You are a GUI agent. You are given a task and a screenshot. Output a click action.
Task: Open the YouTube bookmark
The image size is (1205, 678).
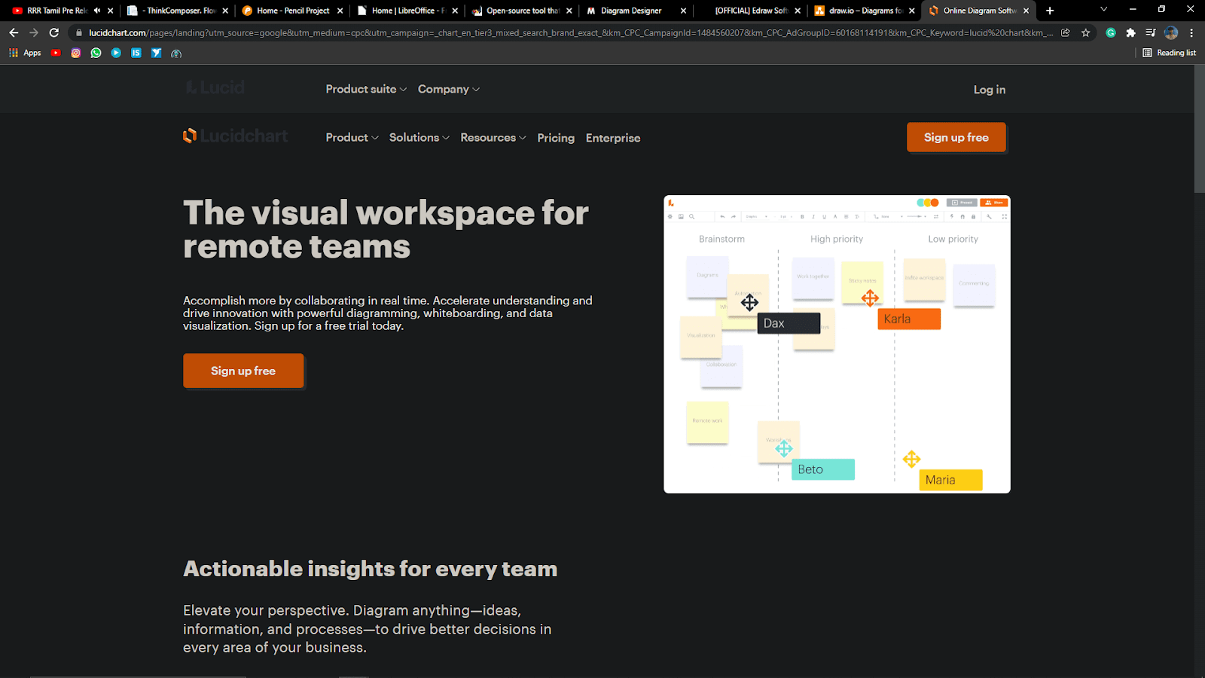tap(56, 53)
